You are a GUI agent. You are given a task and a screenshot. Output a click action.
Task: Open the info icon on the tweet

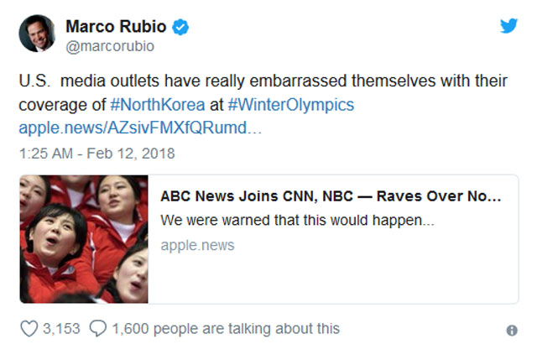[512, 330]
